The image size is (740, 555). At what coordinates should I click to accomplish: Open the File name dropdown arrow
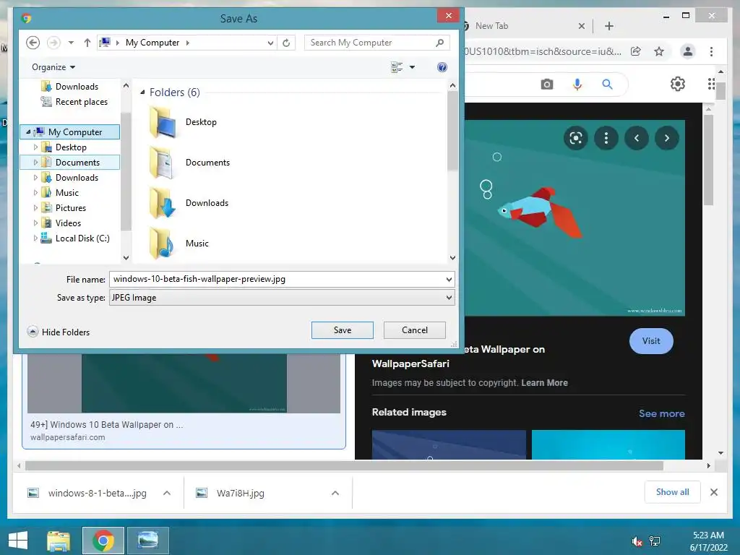(x=449, y=280)
